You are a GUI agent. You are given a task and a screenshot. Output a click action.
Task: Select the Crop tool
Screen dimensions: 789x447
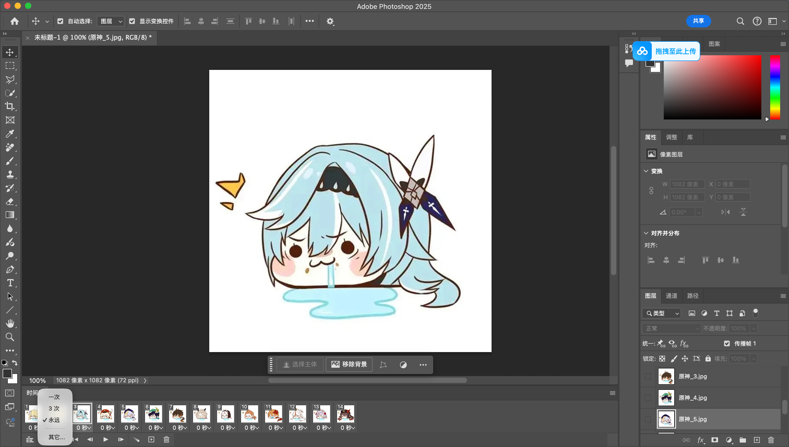pyautogui.click(x=10, y=106)
